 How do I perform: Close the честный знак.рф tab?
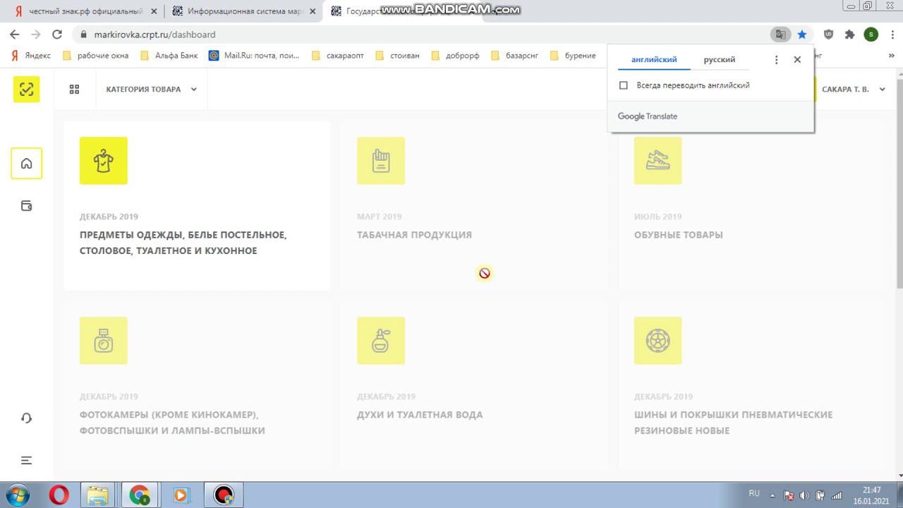(154, 11)
